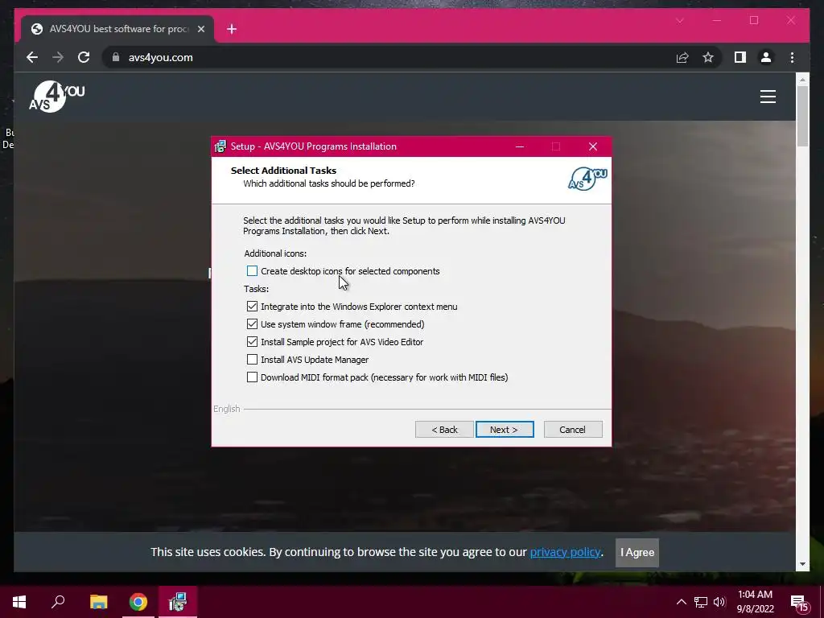Click the Setup installer taskbar icon
This screenshot has width=824, height=618.
click(x=178, y=602)
